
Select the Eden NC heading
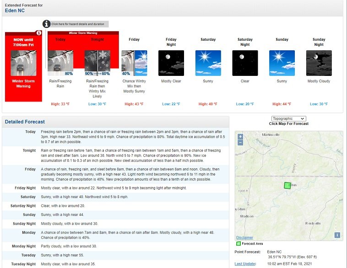(x=15, y=11)
